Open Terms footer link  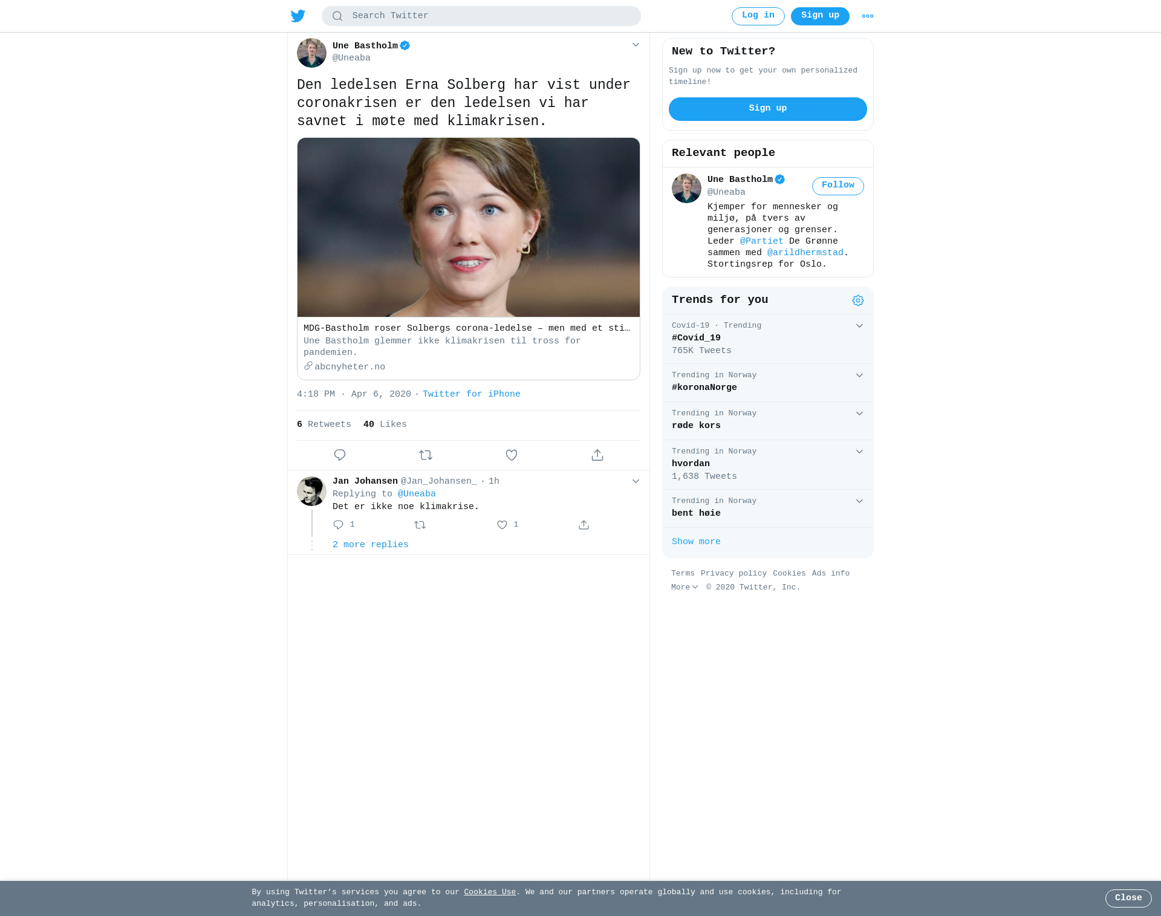683,574
